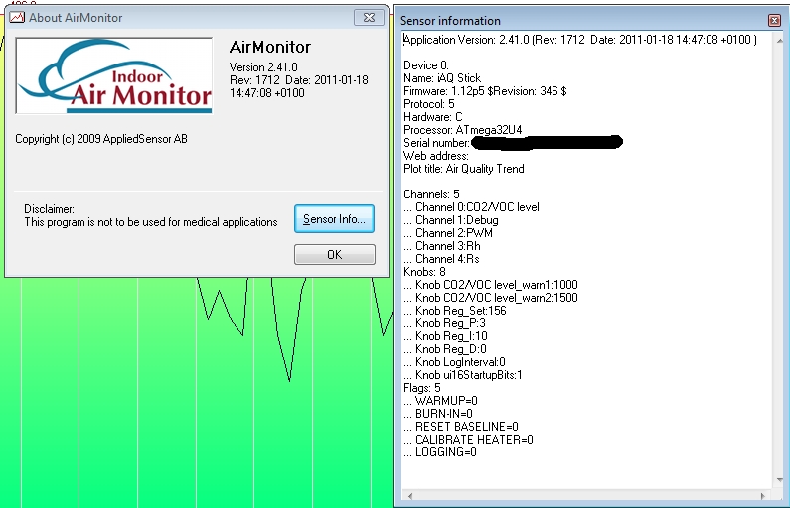The image size is (790, 508).
Task: Click the 'LOGGING=0' flag line
Action: point(440,452)
